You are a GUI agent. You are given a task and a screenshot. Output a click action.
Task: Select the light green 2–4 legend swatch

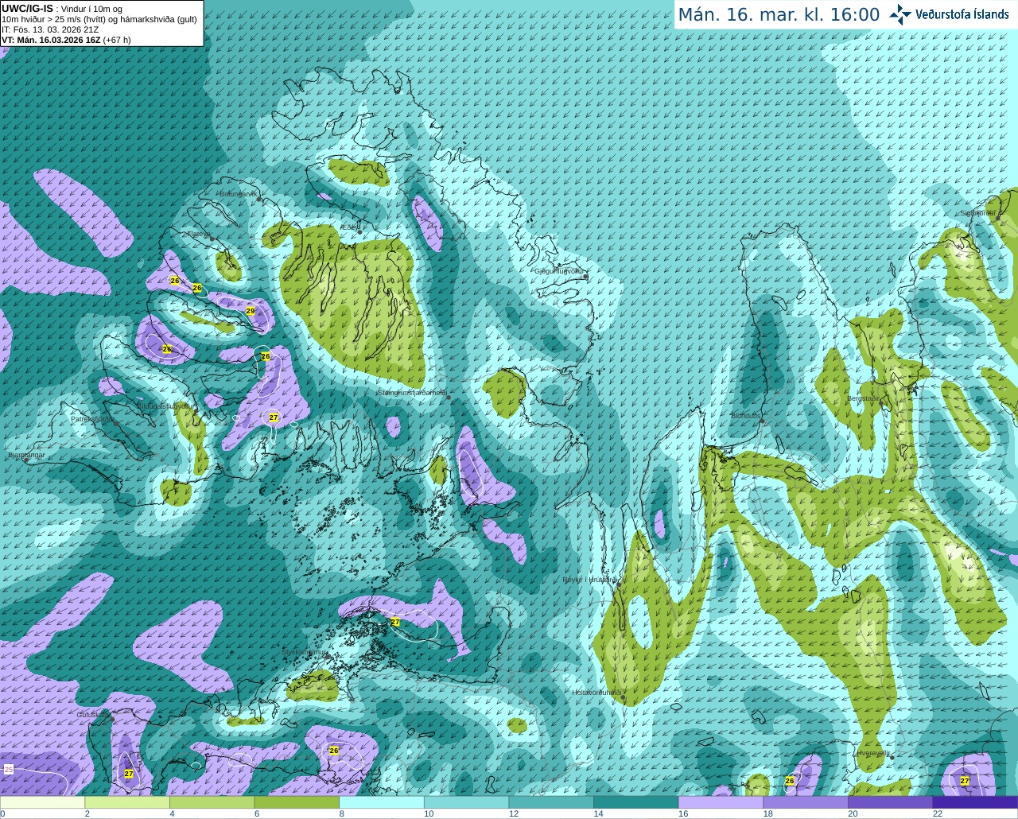[x=127, y=802]
